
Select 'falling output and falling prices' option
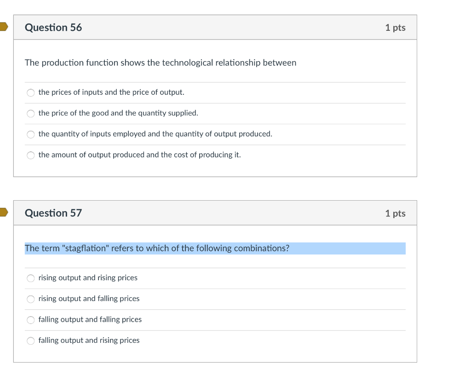(30, 319)
